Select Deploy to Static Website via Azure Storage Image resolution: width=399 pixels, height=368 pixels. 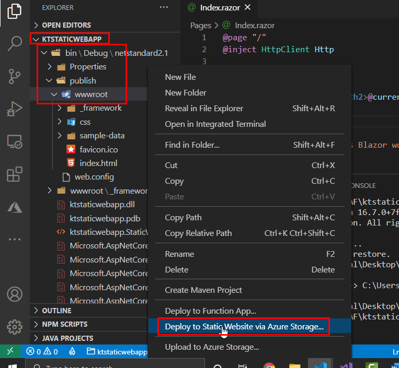[249, 326]
